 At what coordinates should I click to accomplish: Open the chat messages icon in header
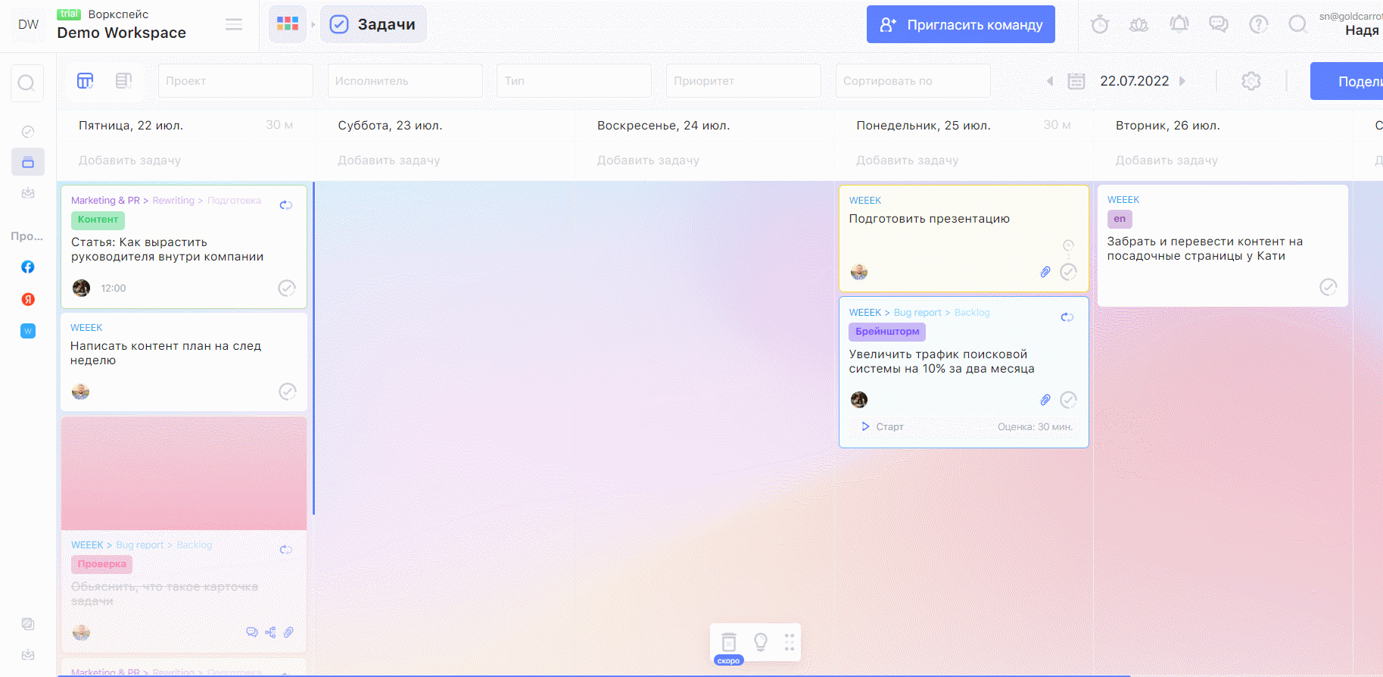1218,25
